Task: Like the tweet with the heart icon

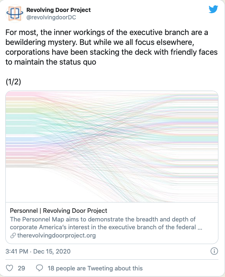Action: 9,268
